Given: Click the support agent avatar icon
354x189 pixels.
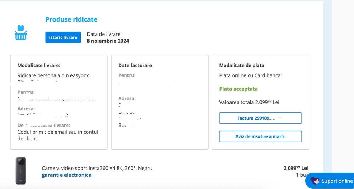Looking at the screenshot, I should point(315,181).
